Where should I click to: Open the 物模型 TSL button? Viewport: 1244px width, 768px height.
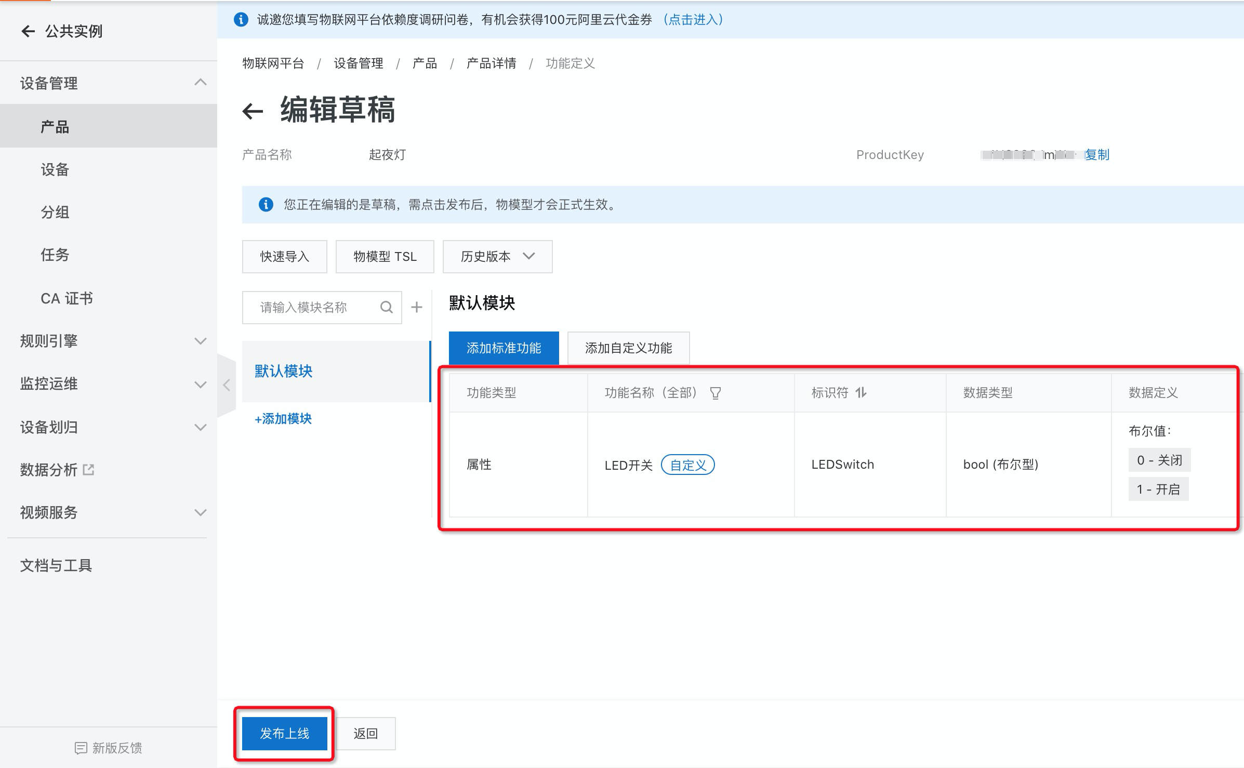(x=385, y=257)
